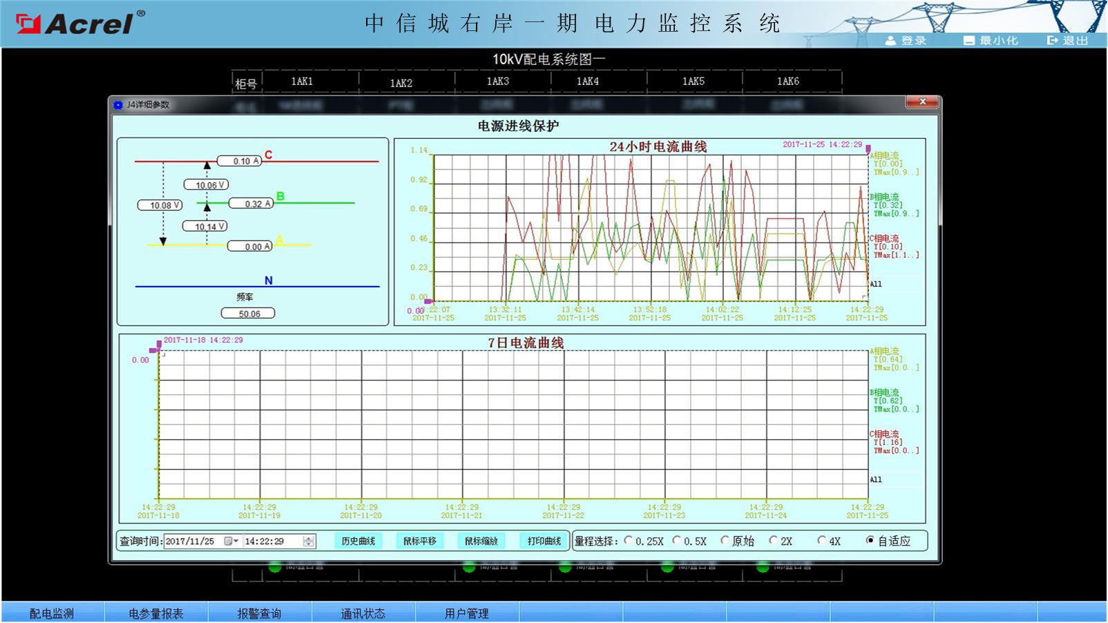Click 最小化 text in header
Screen dimensions: 1108x623
998,41
